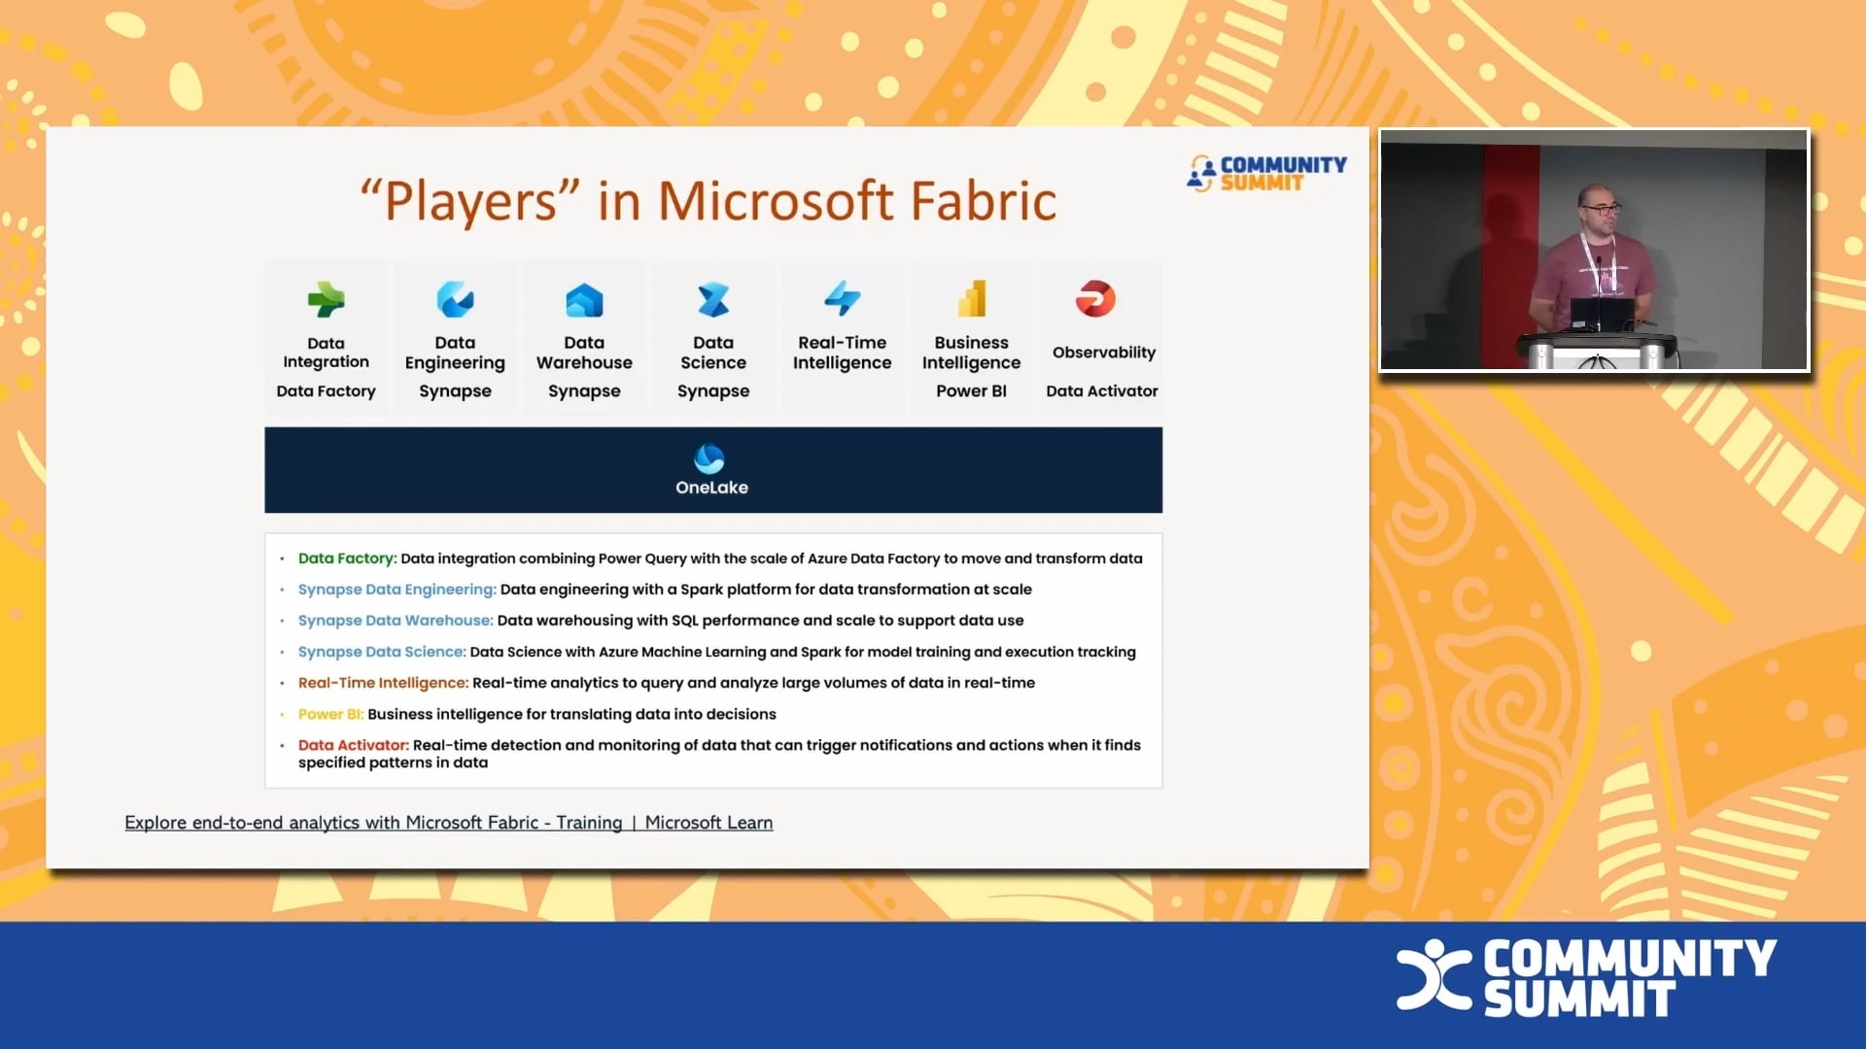Click the OneLake icon in dark banner
The height and width of the screenshot is (1049, 1866).
click(x=709, y=457)
